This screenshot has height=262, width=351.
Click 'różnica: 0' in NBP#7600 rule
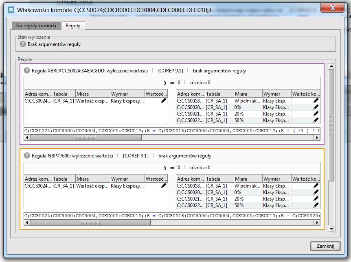pos(200,168)
